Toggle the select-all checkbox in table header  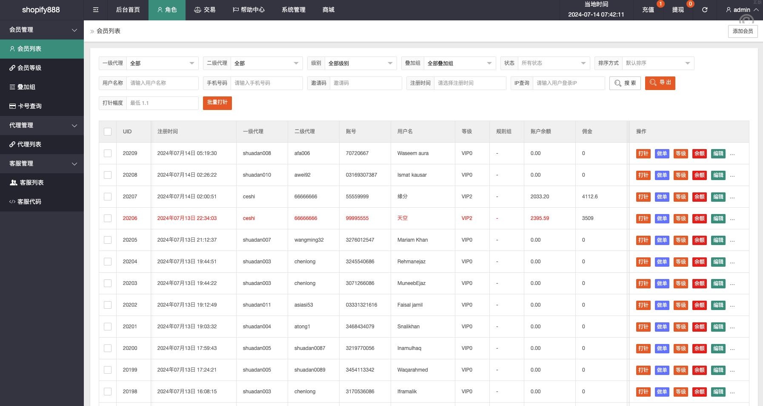pyautogui.click(x=108, y=132)
